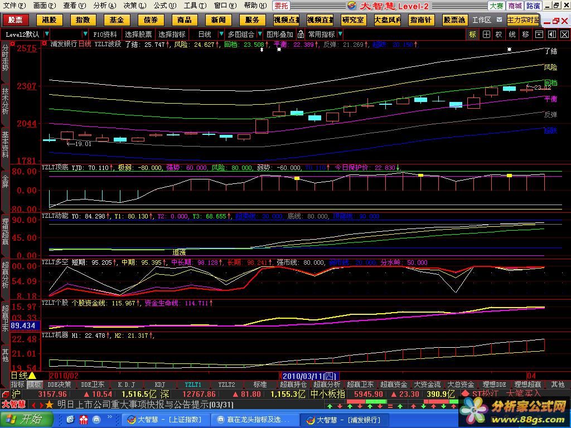Screen dimensions: 571x428
Task: Click the 2010/03/11(四) date marker on time axis
Action: click(310, 376)
